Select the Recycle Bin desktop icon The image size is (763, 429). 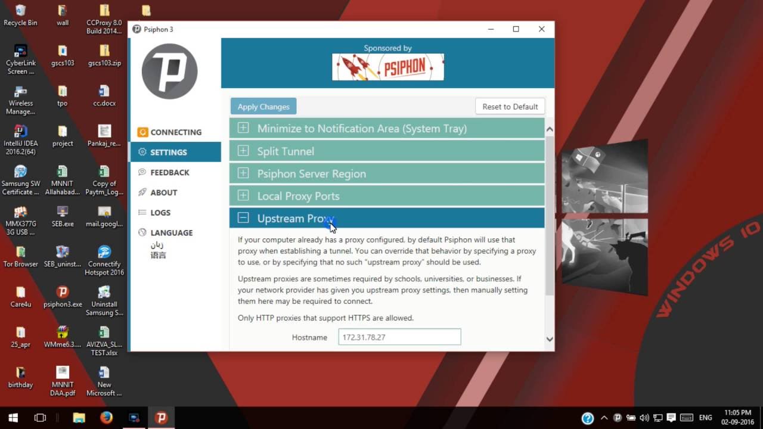point(20,15)
